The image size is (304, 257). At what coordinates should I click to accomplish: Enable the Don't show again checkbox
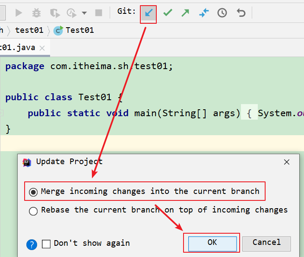46,244
